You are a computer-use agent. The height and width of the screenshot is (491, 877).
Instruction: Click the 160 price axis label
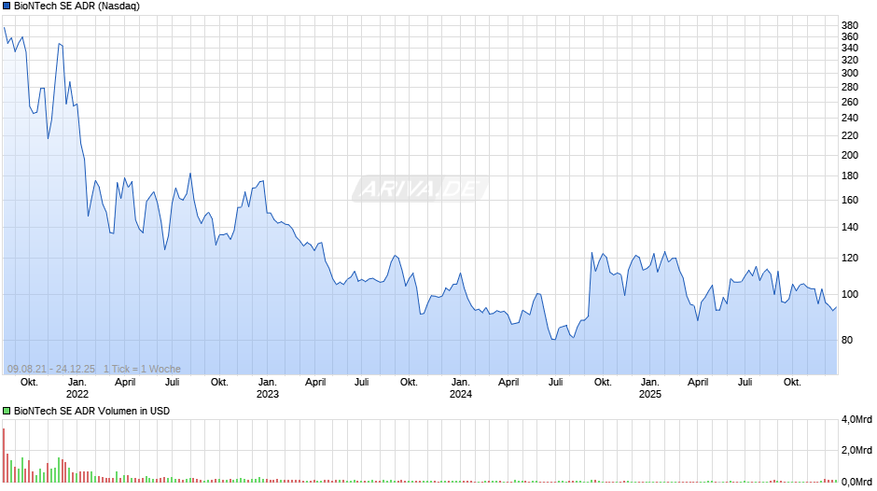pyautogui.click(x=850, y=200)
